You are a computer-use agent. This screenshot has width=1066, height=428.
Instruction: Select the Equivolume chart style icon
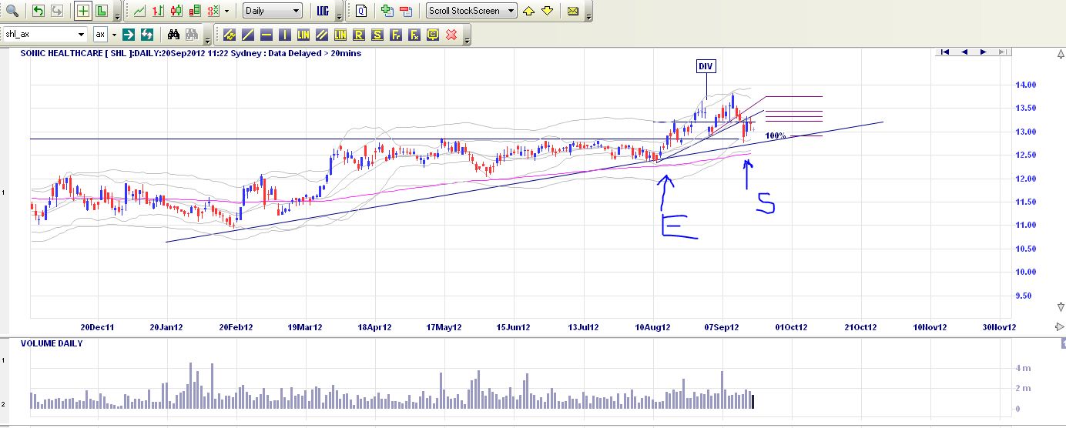click(195, 11)
